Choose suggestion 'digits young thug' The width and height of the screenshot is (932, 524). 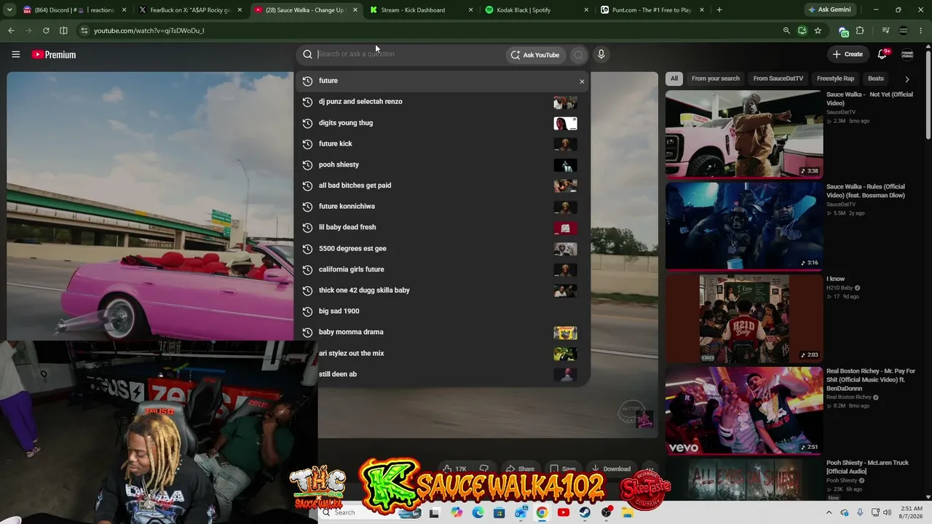pos(443,123)
